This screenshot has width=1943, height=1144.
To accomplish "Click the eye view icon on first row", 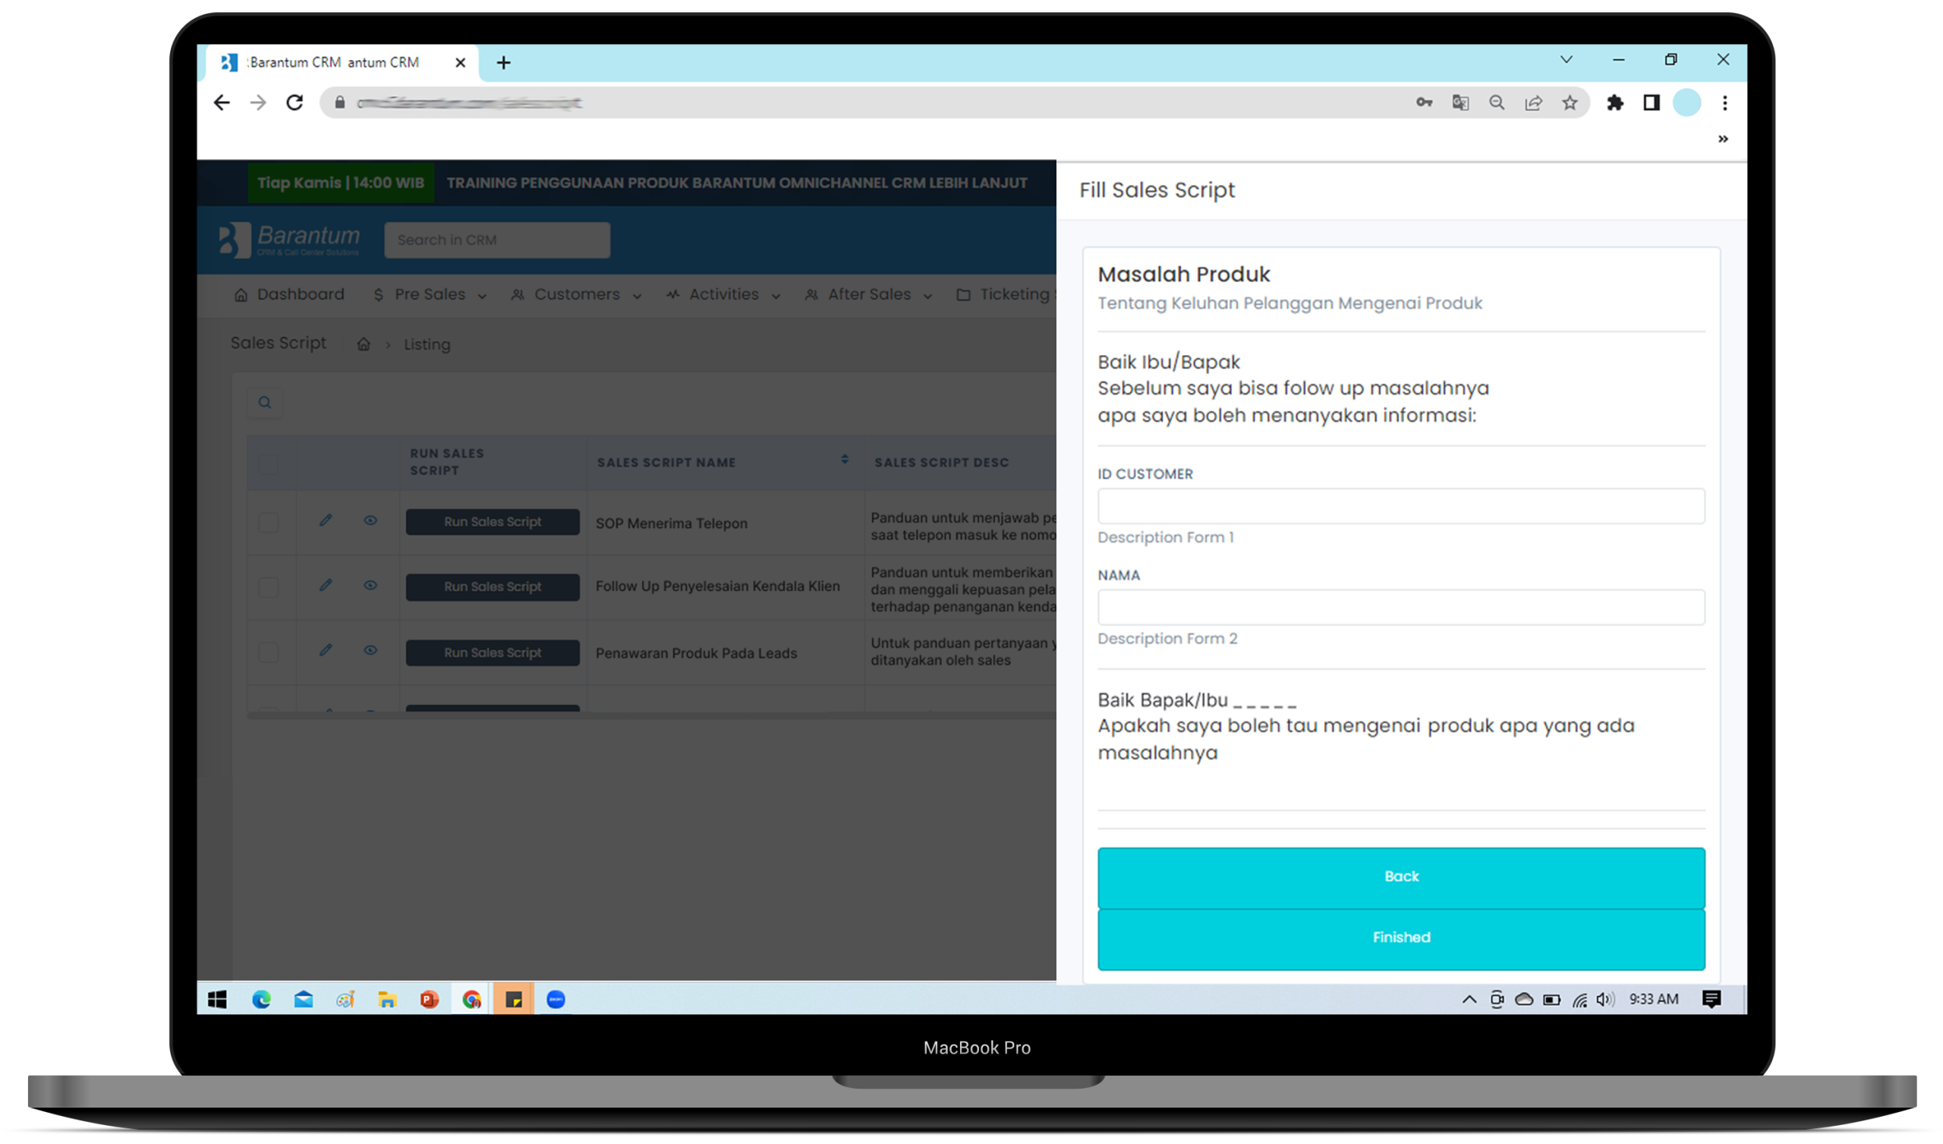I will point(370,522).
